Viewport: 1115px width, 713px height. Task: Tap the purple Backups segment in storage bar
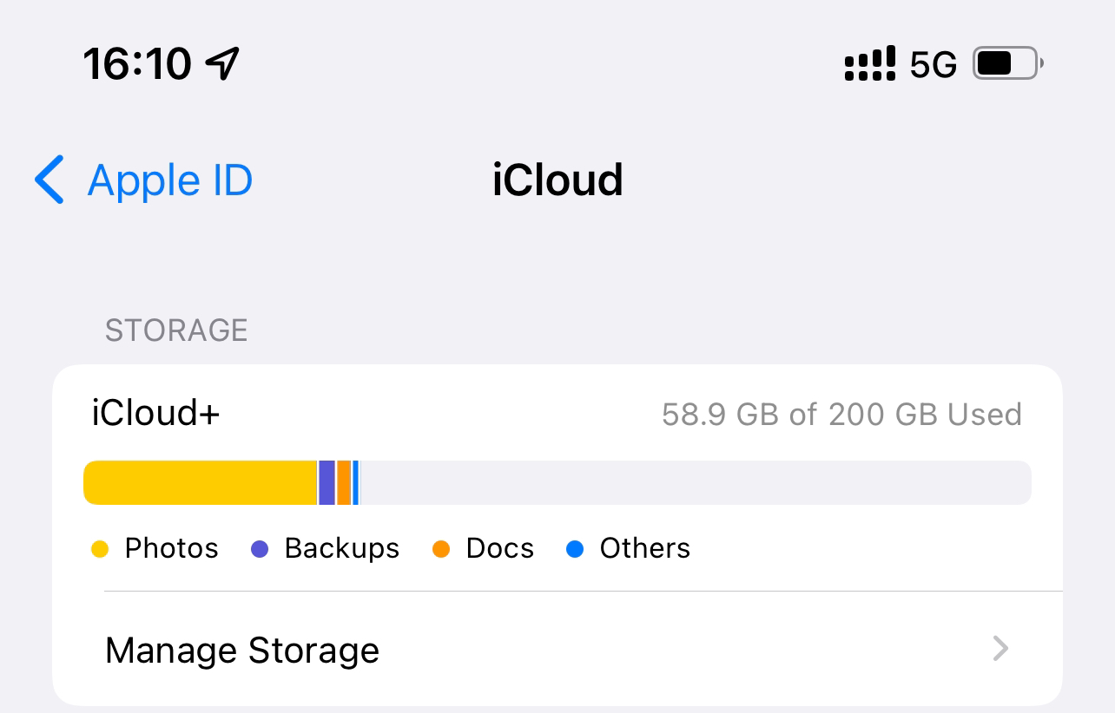(x=327, y=483)
